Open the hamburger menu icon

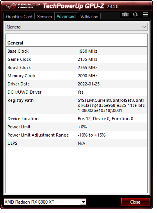(145, 14)
